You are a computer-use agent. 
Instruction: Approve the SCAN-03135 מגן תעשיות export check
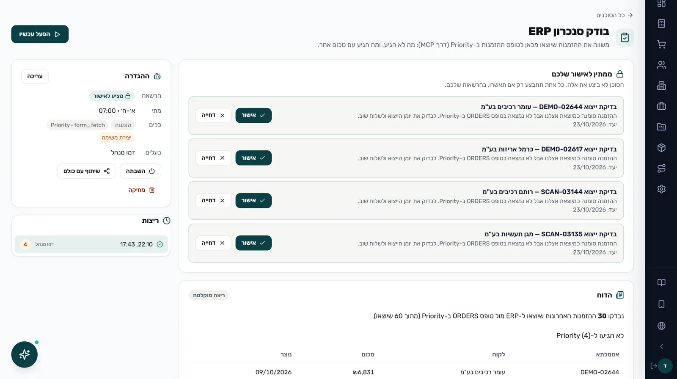pos(253,243)
